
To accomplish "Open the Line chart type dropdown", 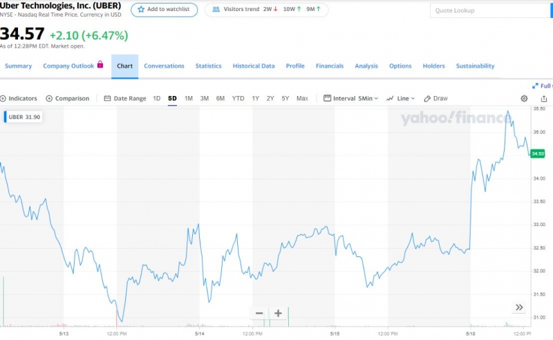I will [400, 99].
